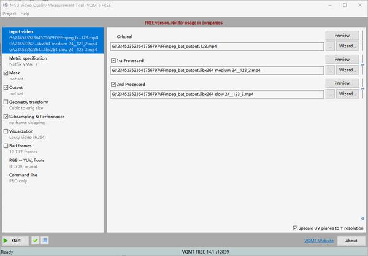Click the small blue icon above upscale UV option
Viewport: 368px width, 256px height.
click(362, 219)
